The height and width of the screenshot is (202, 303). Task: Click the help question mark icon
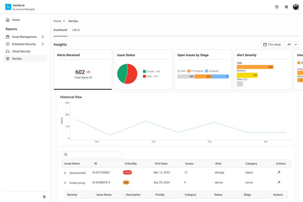(277, 7)
